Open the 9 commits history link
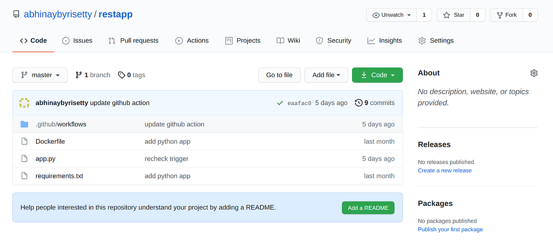 click(x=375, y=103)
